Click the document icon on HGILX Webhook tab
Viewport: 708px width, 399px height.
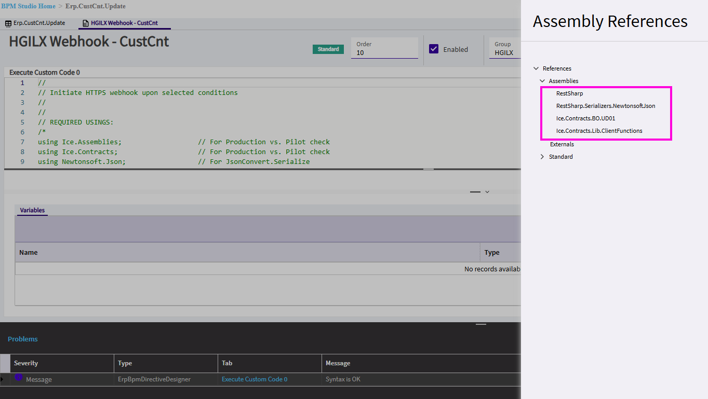pyautogui.click(x=86, y=23)
